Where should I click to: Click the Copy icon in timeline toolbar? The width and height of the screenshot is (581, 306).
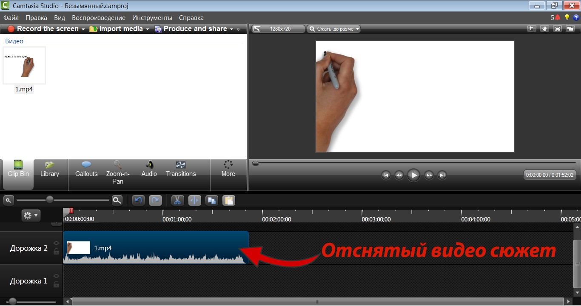pyautogui.click(x=211, y=201)
